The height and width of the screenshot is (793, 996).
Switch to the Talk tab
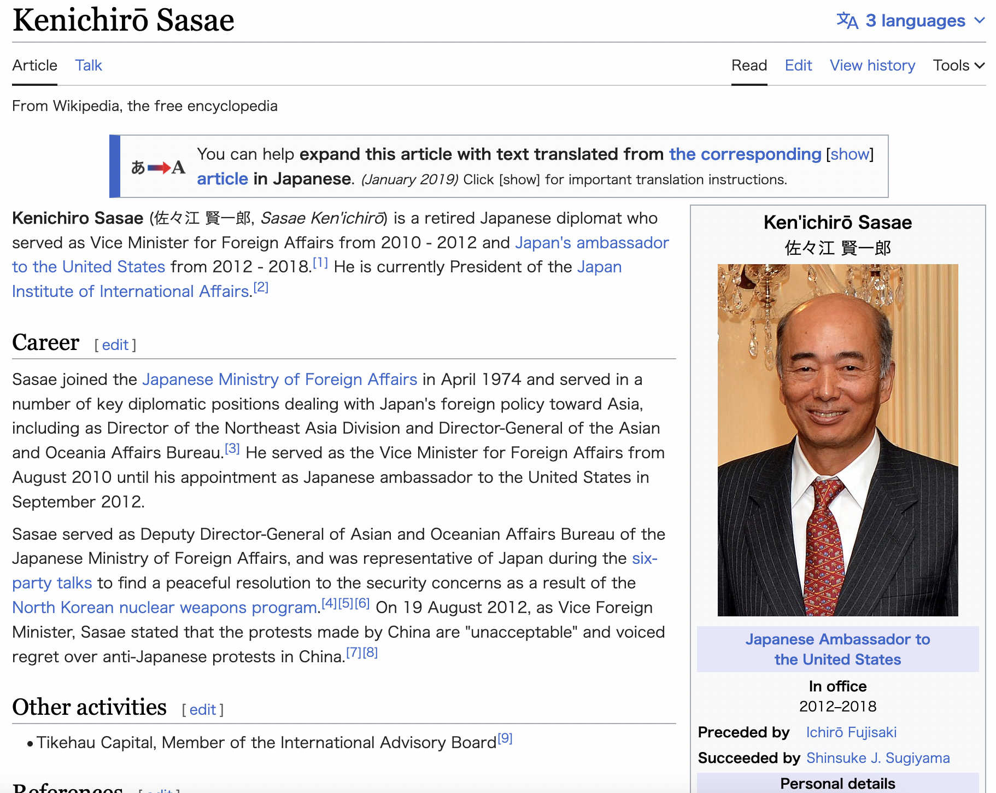[x=89, y=66]
